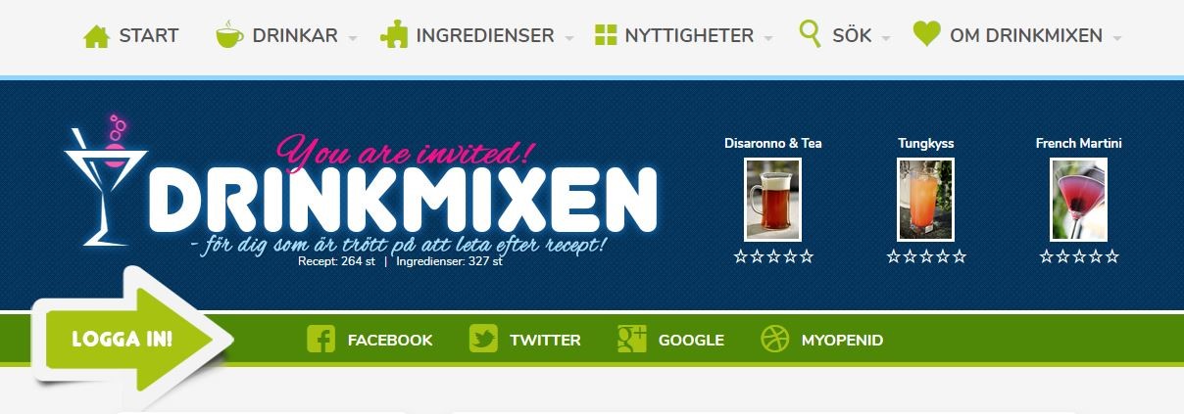Click the LOGGA IN! arrow button
Image resolution: width=1184 pixels, height=414 pixels.
click(x=131, y=340)
